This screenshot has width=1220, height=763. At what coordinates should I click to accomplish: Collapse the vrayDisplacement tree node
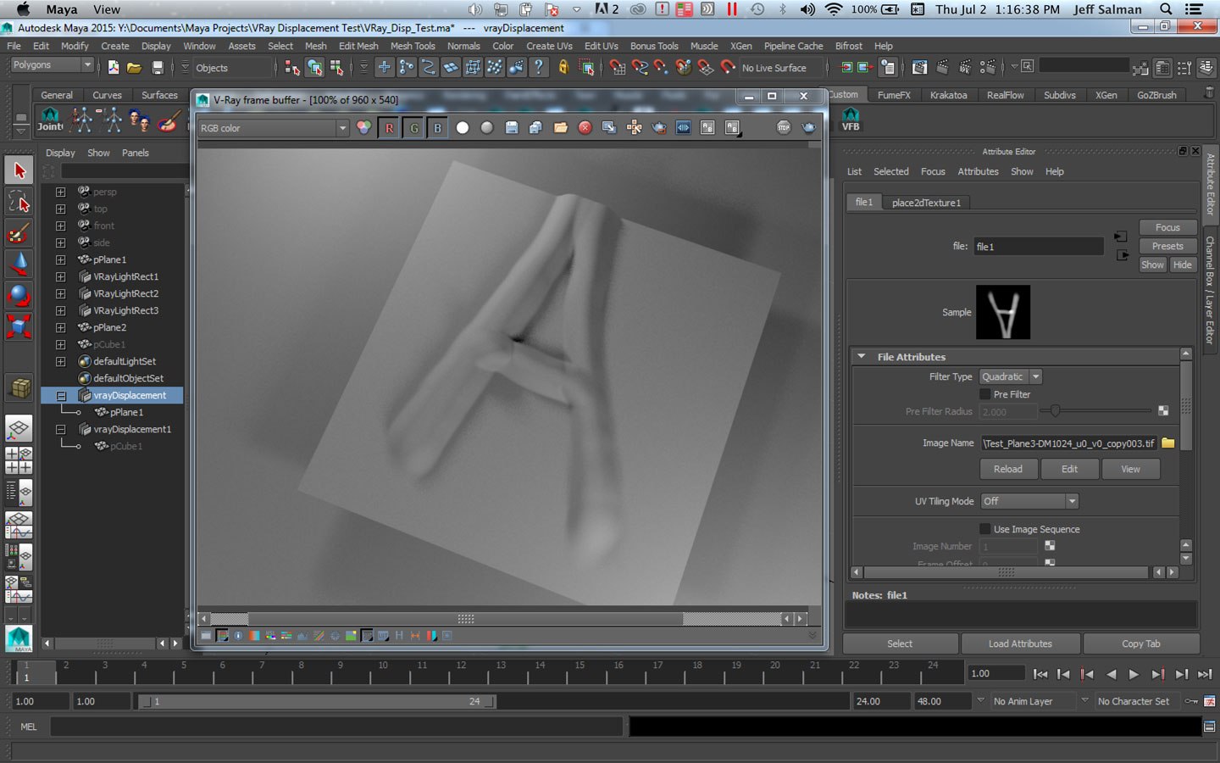click(x=61, y=396)
